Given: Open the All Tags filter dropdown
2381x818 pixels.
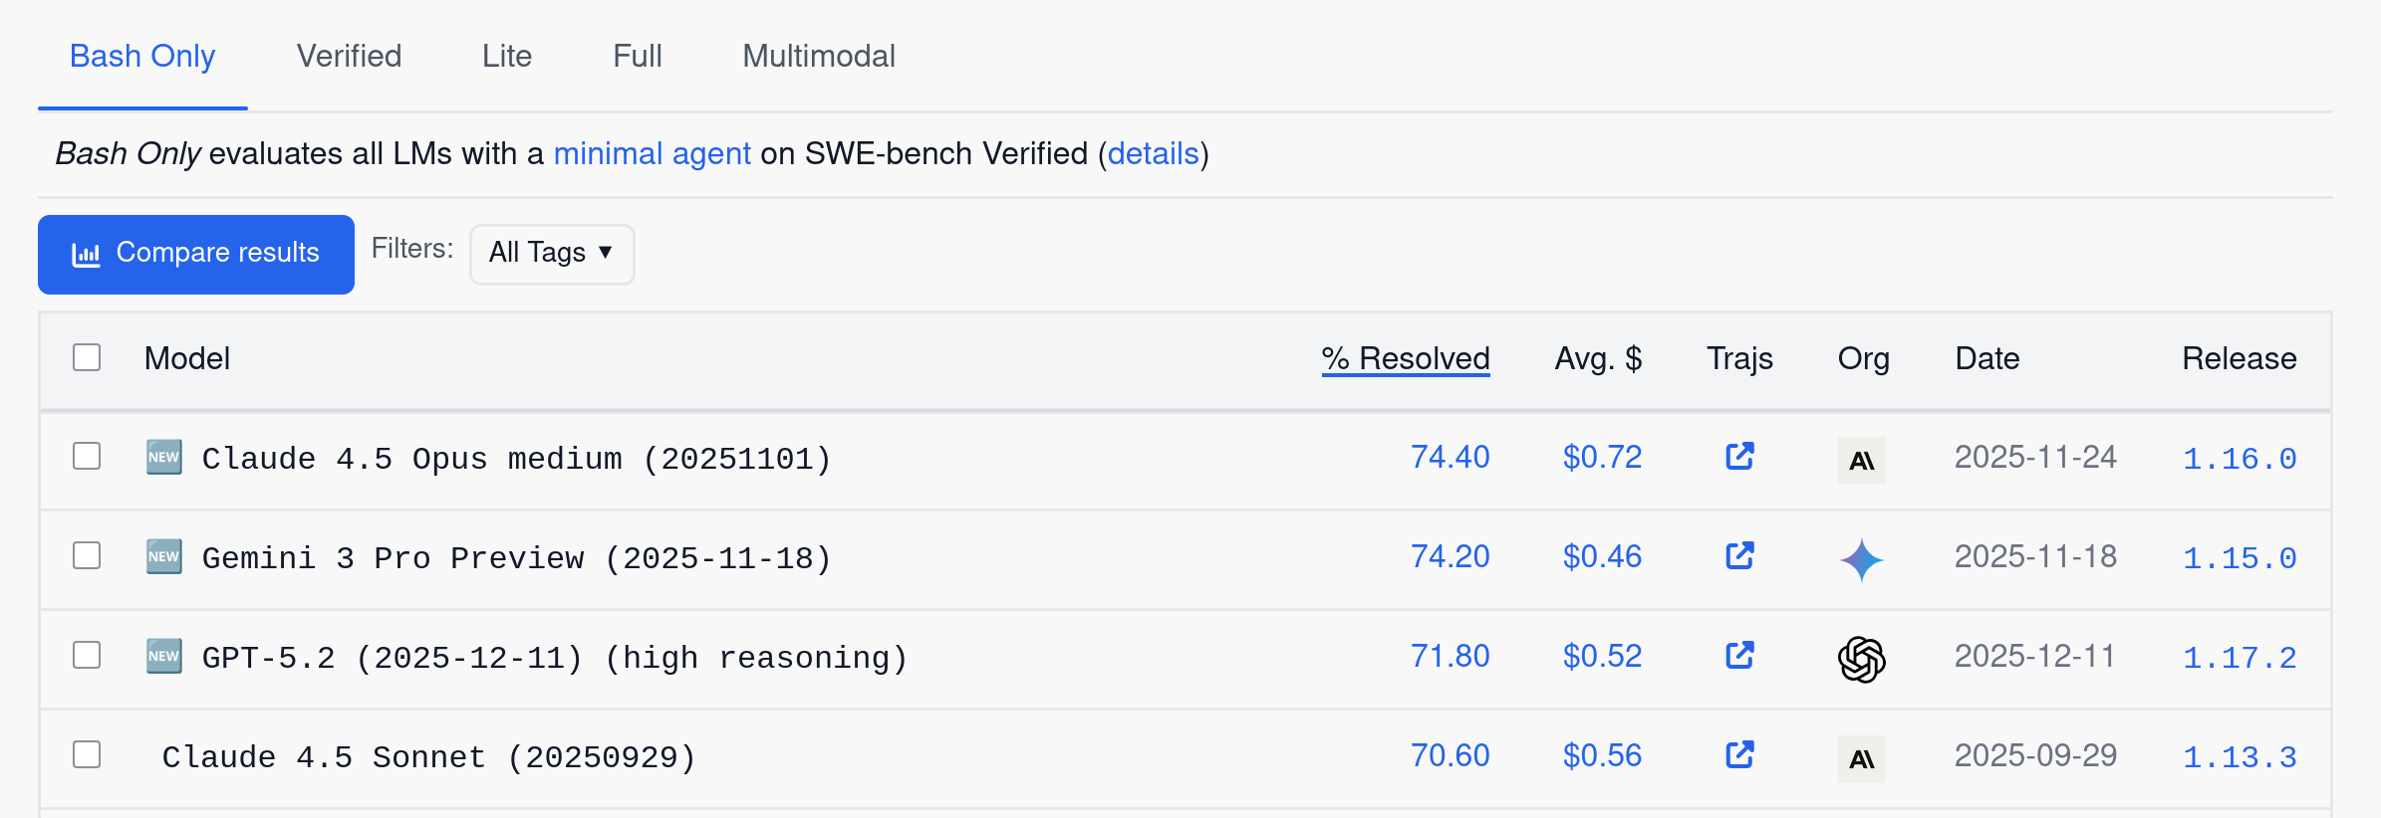Looking at the screenshot, I should tap(551, 254).
